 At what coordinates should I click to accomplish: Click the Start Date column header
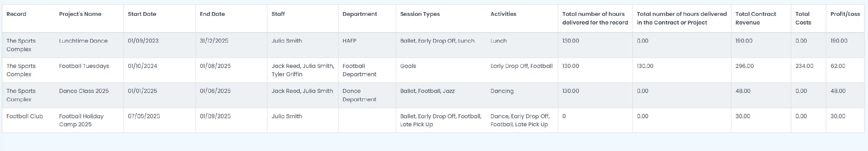pyautogui.click(x=142, y=14)
